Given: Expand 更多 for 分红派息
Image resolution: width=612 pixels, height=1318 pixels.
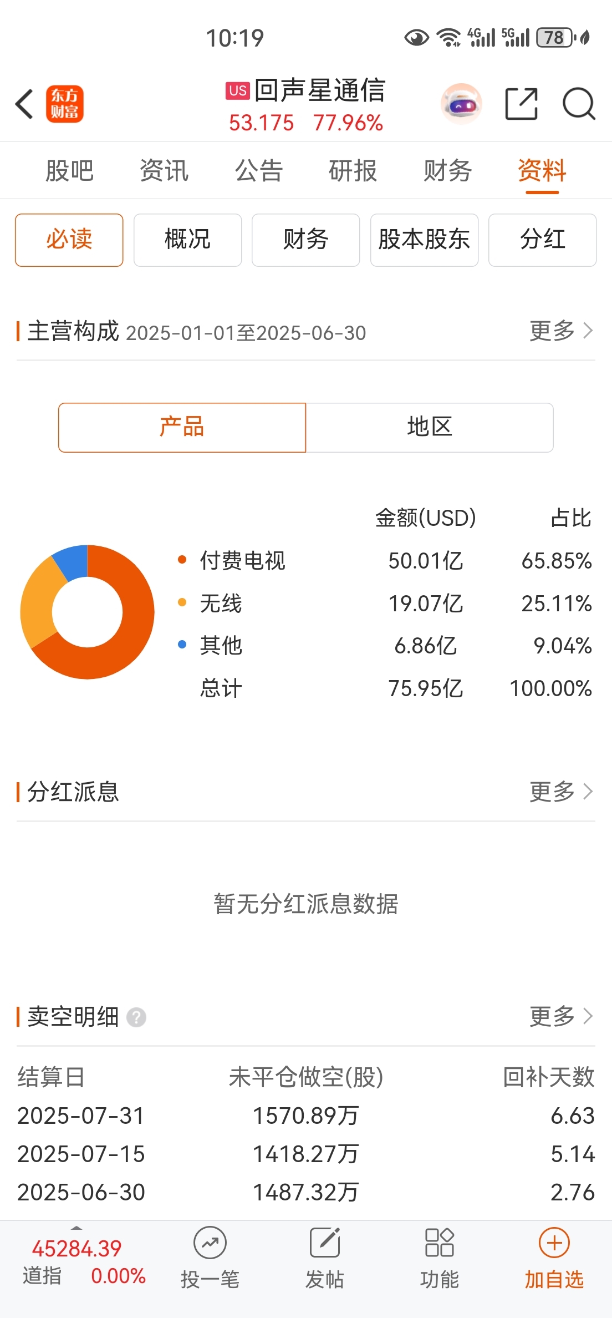Looking at the screenshot, I should [x=561, y=792].
